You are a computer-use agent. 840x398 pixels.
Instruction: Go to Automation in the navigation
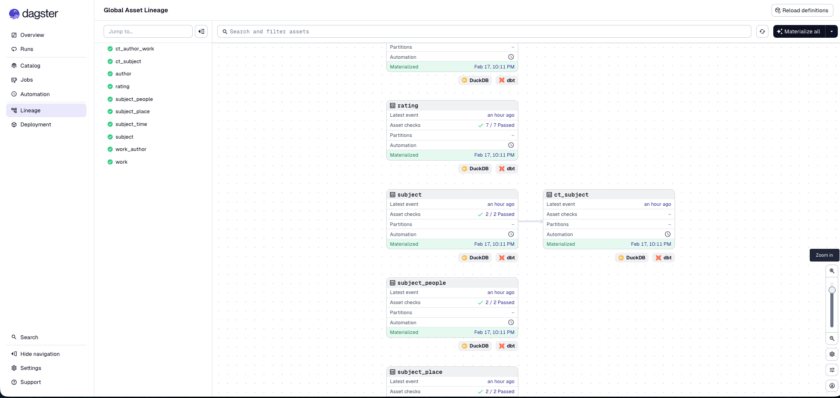pyautogui.click(x=35, y=94)
